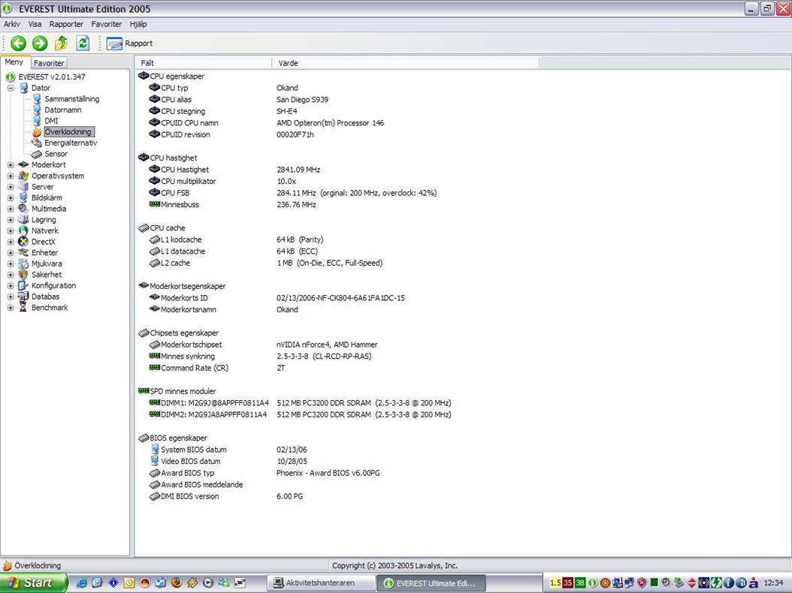Click the Mjukvara software icon in the tree
792x593 pixels.
[23, 263]
